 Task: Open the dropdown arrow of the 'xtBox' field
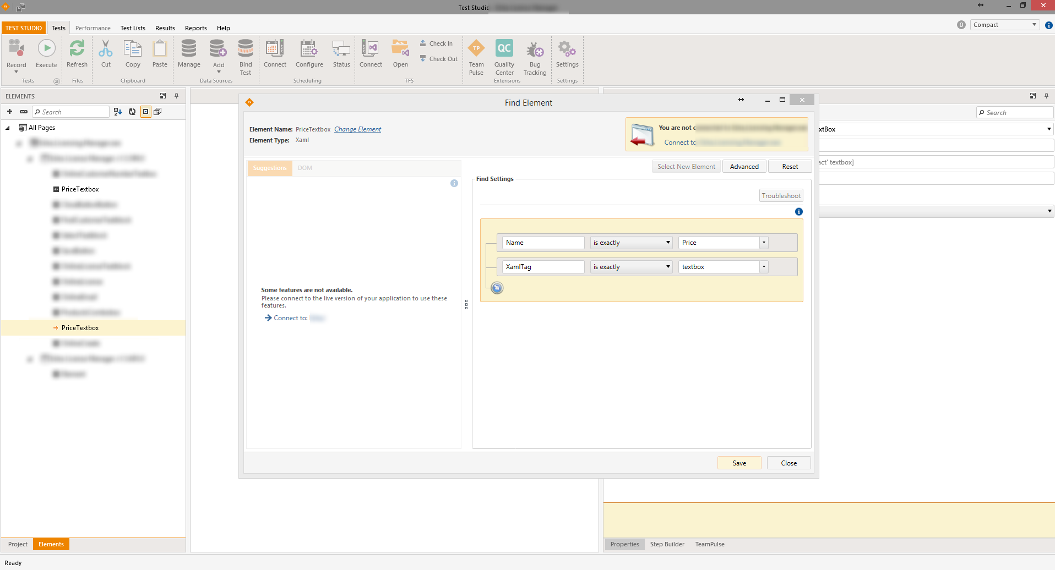click(x=1048, y=129)
